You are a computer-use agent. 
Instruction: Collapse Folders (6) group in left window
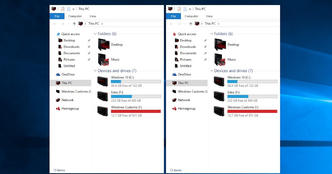tap(95, 34)
